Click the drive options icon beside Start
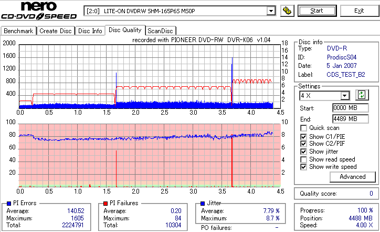Screen dimensions: 380x232 (x=287, y=11)
